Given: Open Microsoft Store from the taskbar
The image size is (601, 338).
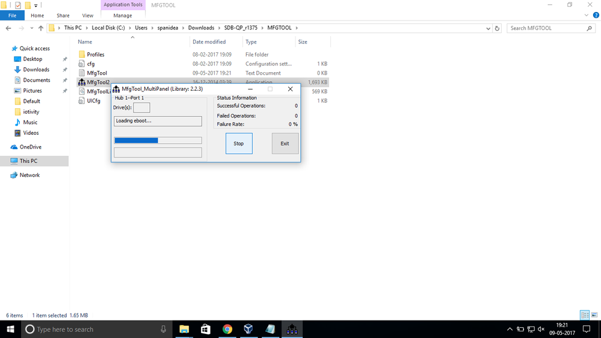Looking at the screenshot, I should pos(206,329).
